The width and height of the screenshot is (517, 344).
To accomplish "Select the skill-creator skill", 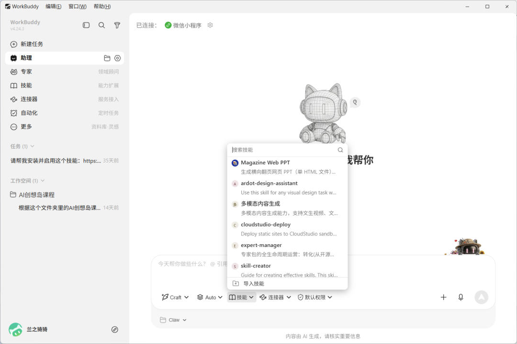I will coord(288,269).
